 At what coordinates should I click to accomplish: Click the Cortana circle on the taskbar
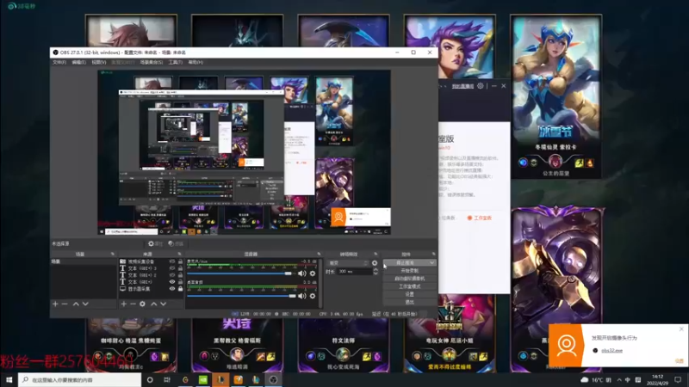(150, 379)
